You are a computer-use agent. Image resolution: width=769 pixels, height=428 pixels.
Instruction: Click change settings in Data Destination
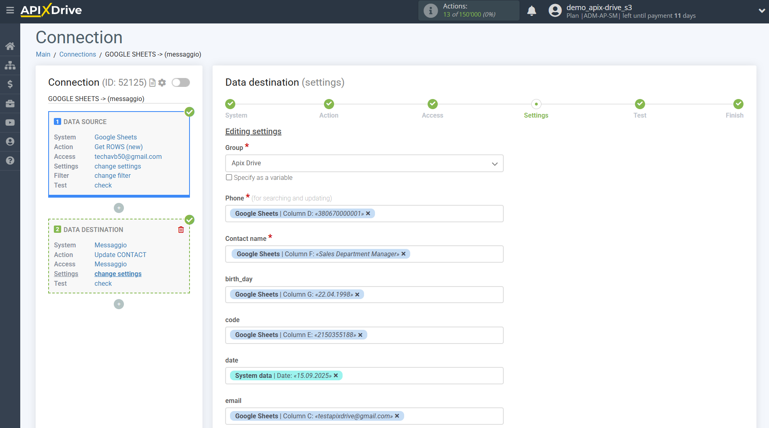[118, 274]
